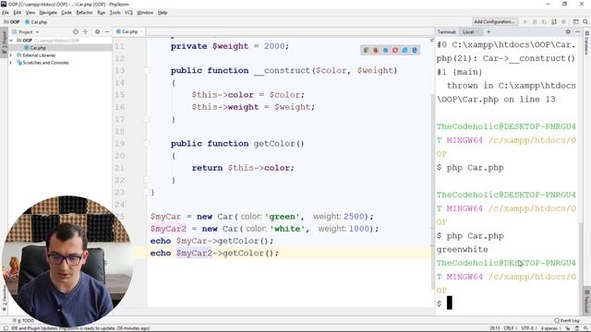Locate current file in Project tree icon

[x=76, y=32]
